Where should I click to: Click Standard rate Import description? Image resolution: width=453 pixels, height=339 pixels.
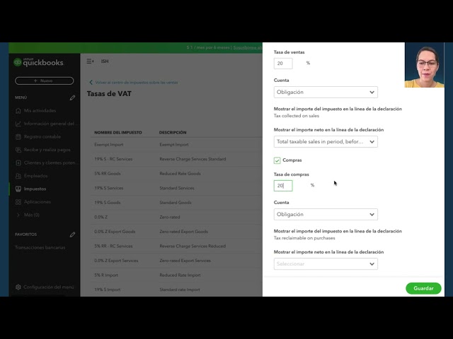180,290
